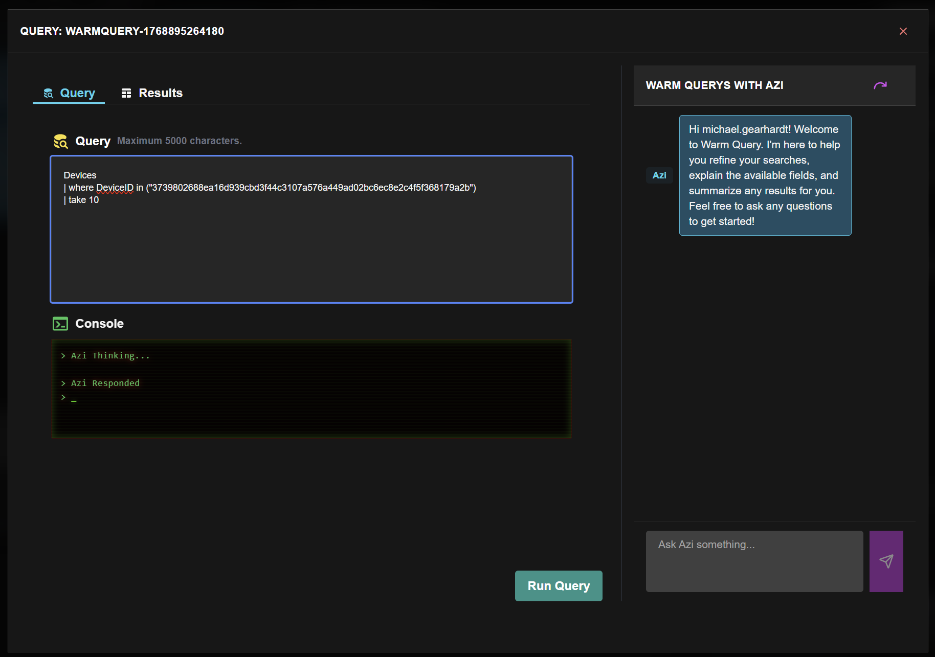
Task: Click the QUERY: WARMQUERY-1768895264180 title
Action: coord(122,31)
